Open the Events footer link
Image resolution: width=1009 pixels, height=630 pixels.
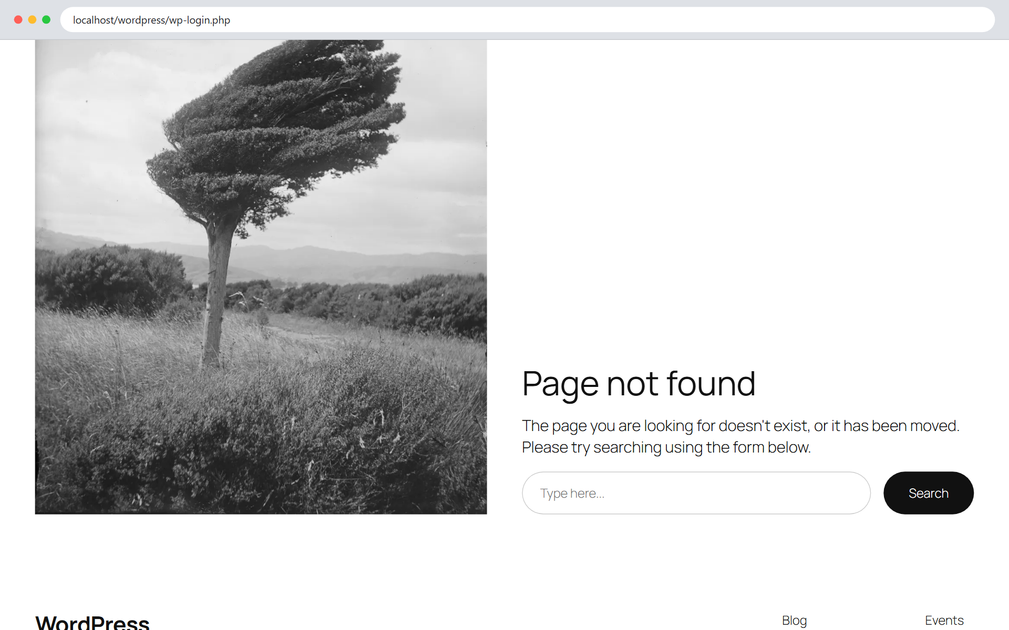(944, 621)
